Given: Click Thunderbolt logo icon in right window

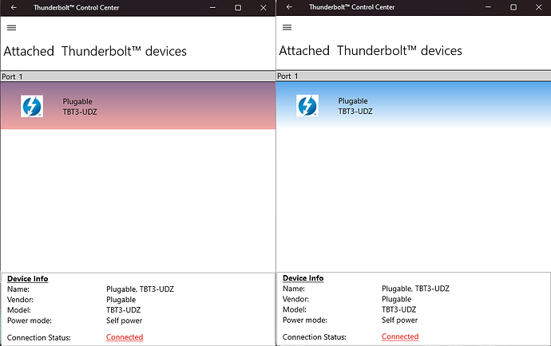Looking at the screenshot, I should tap(307, 105).
